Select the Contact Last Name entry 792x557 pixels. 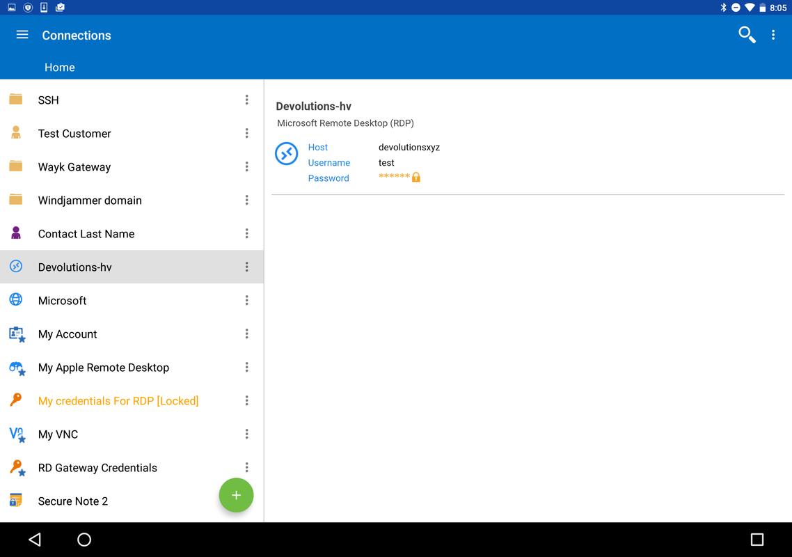tap(132, 233)
